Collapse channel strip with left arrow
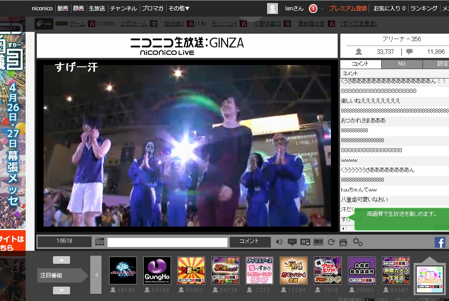 pos(96,275)
